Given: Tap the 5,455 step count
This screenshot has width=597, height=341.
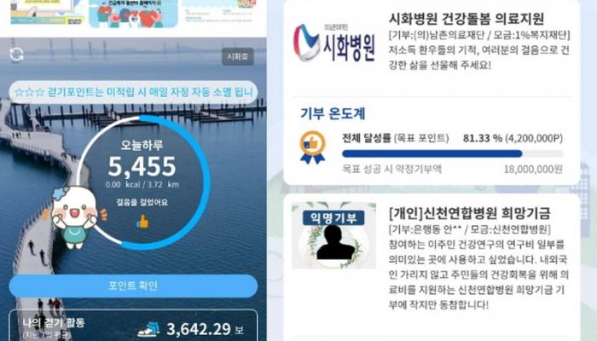Looking at the screenshot, I should tap(142, 166).
